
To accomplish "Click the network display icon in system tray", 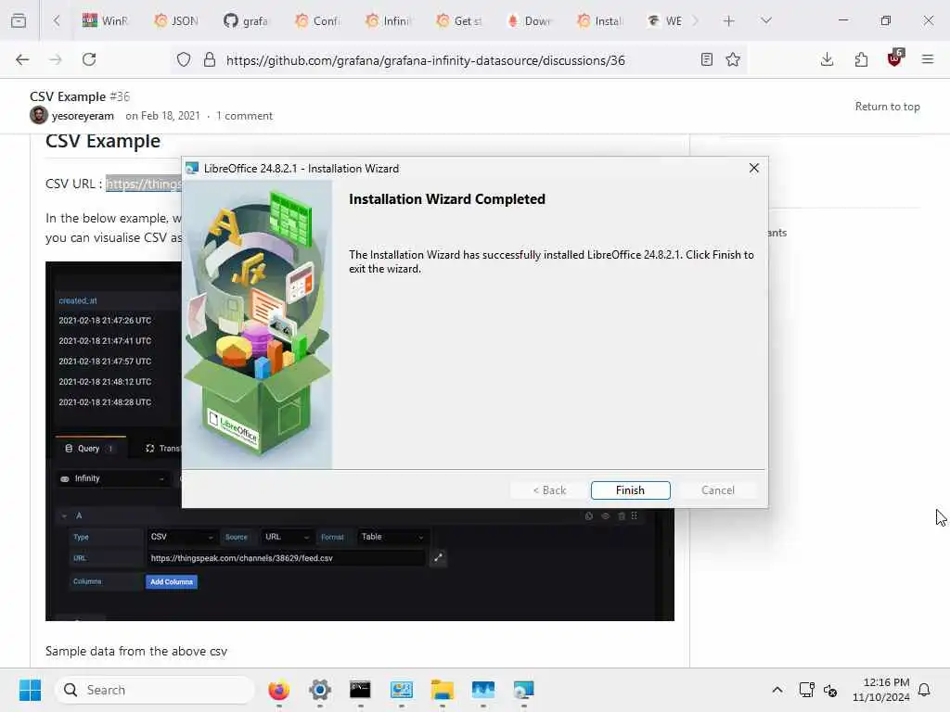I will pyautogui.click(x=807, y=690).
